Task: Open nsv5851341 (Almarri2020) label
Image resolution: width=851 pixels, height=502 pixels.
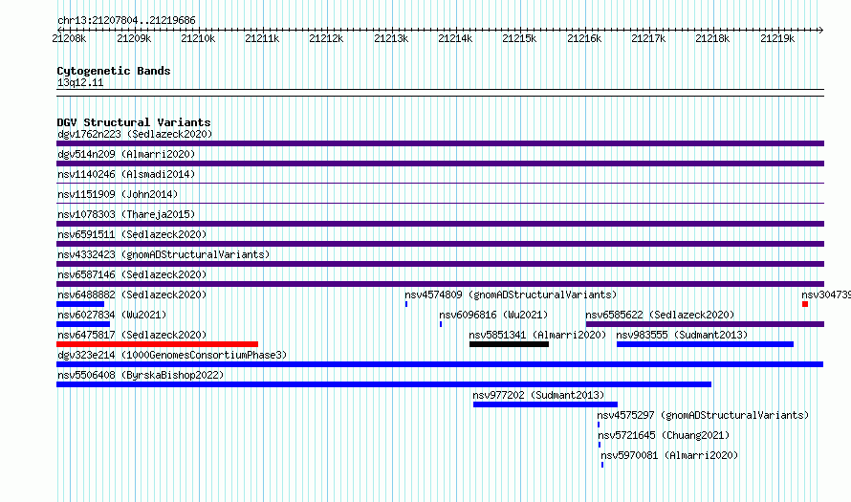Action: coord(537,335)
